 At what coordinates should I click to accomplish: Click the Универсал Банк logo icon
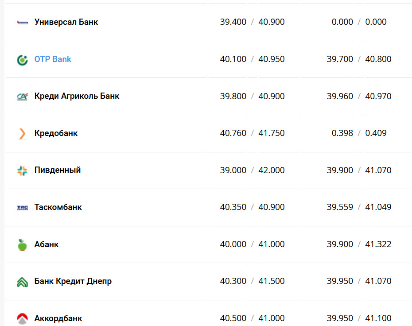pos(22,22)
